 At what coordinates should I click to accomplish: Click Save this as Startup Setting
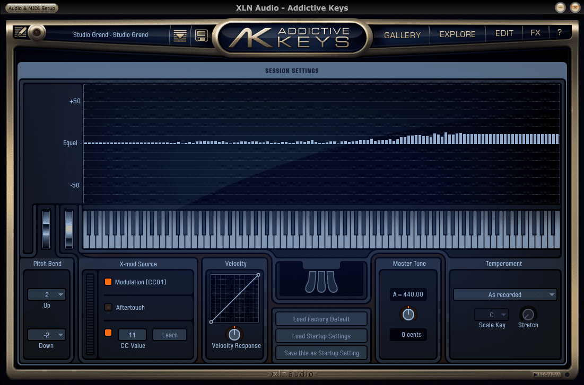pyautogui.click(x=321, y=353)
